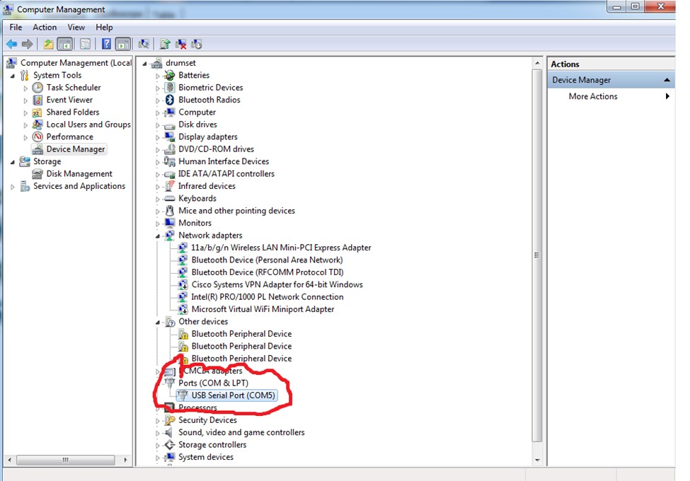Click console tree horizontal scrollbar left arrow
This screenshot has width=690, height=481.
click(x=10, y=460)
